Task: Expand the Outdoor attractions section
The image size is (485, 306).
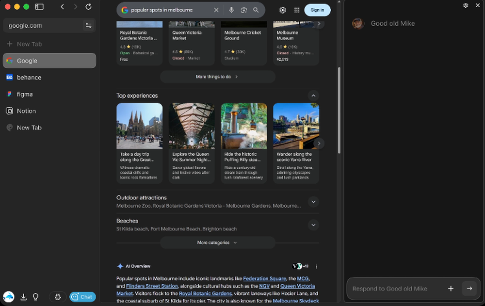Action: pos(314,202)
